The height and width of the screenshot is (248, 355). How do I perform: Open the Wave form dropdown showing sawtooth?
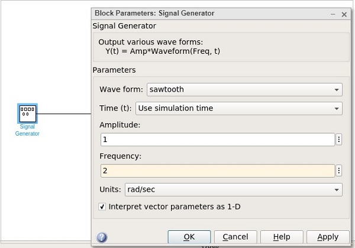[244, 89]
